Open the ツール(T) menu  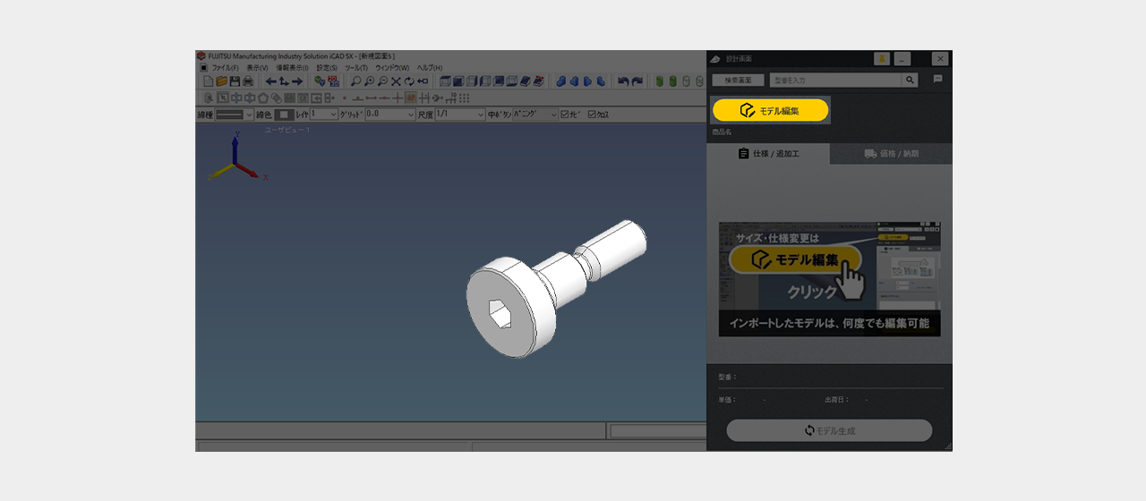click(x=355, y=68)
